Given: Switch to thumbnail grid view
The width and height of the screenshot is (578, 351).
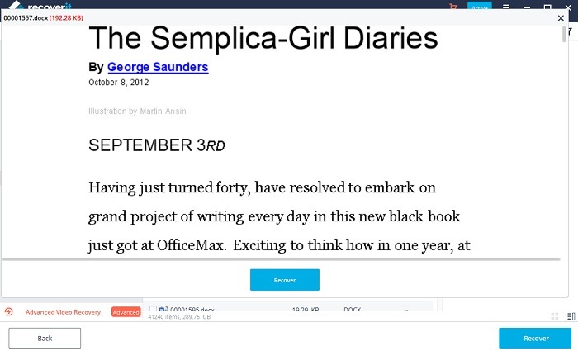Looking at the screenshot, I should point(555,317).
